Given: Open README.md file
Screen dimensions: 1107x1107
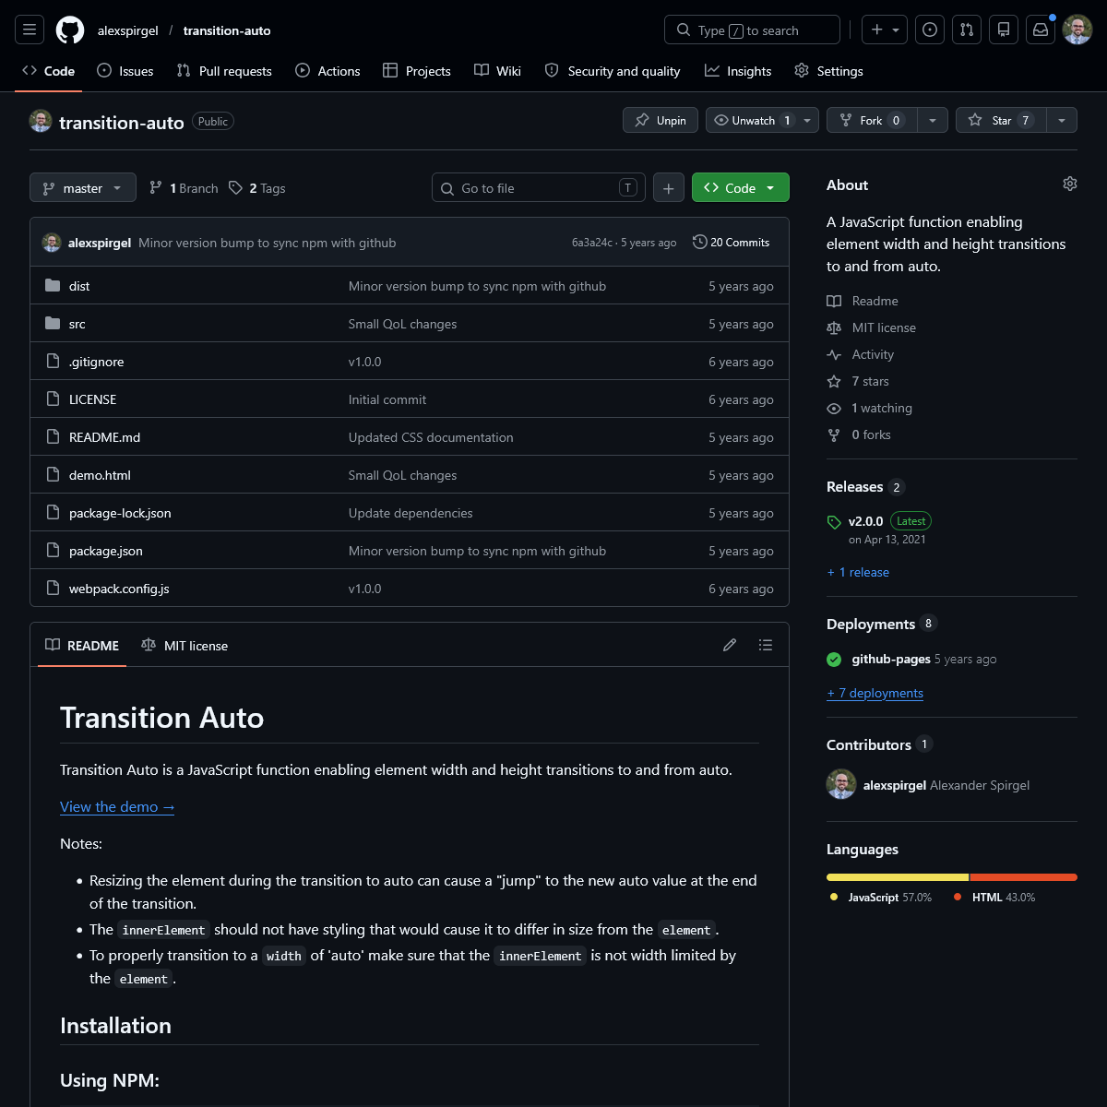Looking at the screenshot, I should 104,437.
